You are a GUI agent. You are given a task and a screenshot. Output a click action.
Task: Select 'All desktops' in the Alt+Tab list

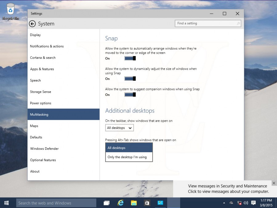pos(129,148)
